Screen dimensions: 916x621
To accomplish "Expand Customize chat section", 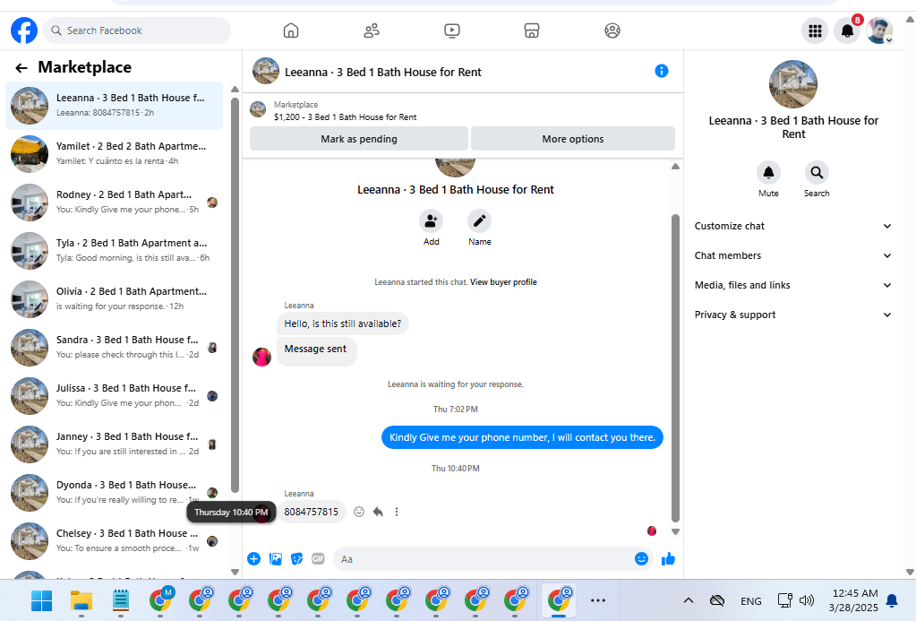I will click(x=792, y=226).
